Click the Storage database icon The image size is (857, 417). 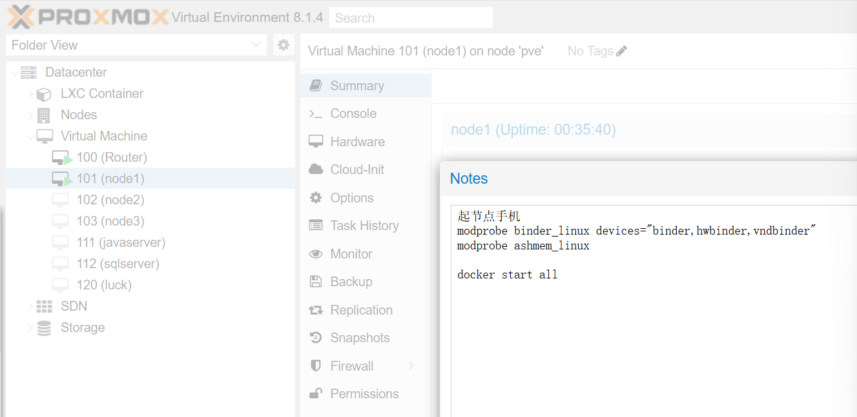point(44,328)
